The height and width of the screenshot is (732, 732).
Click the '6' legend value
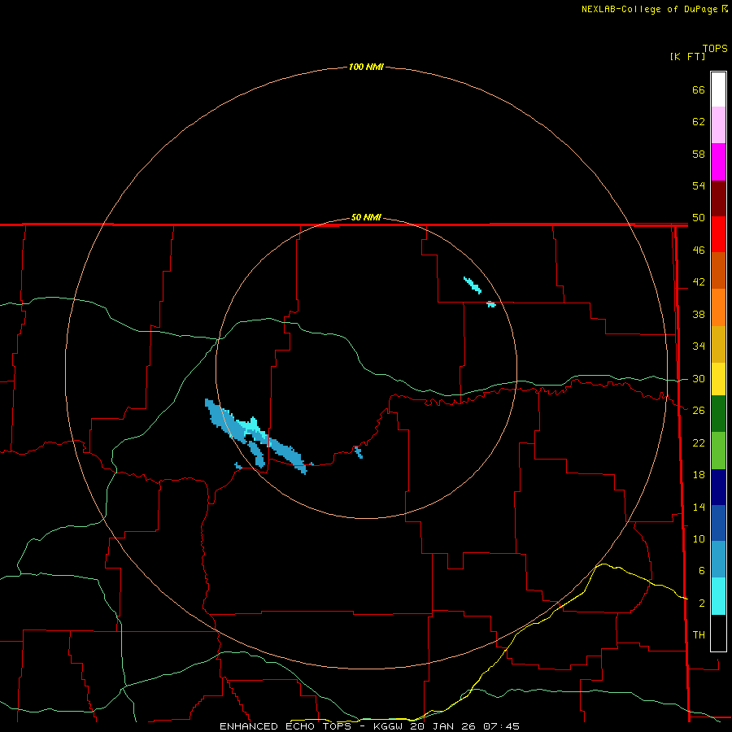tap(701, 571)
